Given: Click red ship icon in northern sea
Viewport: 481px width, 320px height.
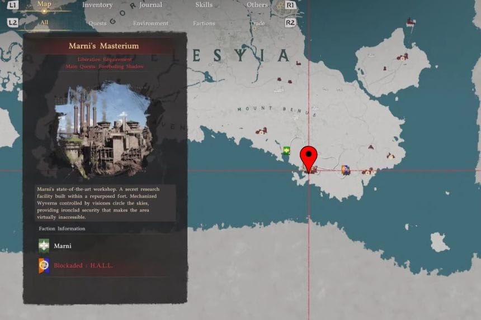Looking at the screenshot, I should [411, 22].
